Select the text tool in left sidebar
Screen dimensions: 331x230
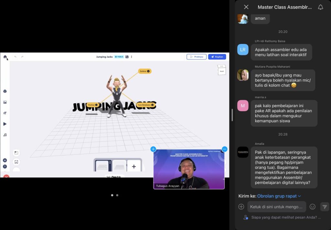[x=5, y=113]
